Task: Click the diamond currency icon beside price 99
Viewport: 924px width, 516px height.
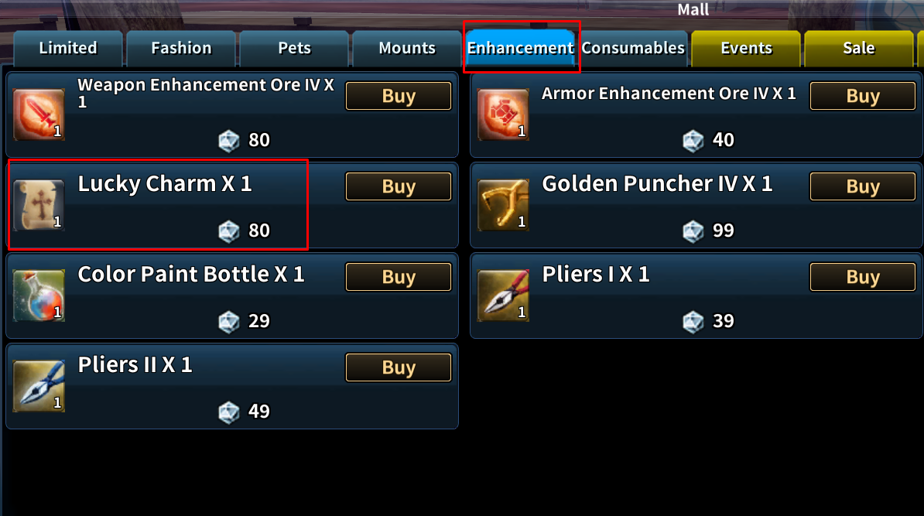Action: [693, 231]
